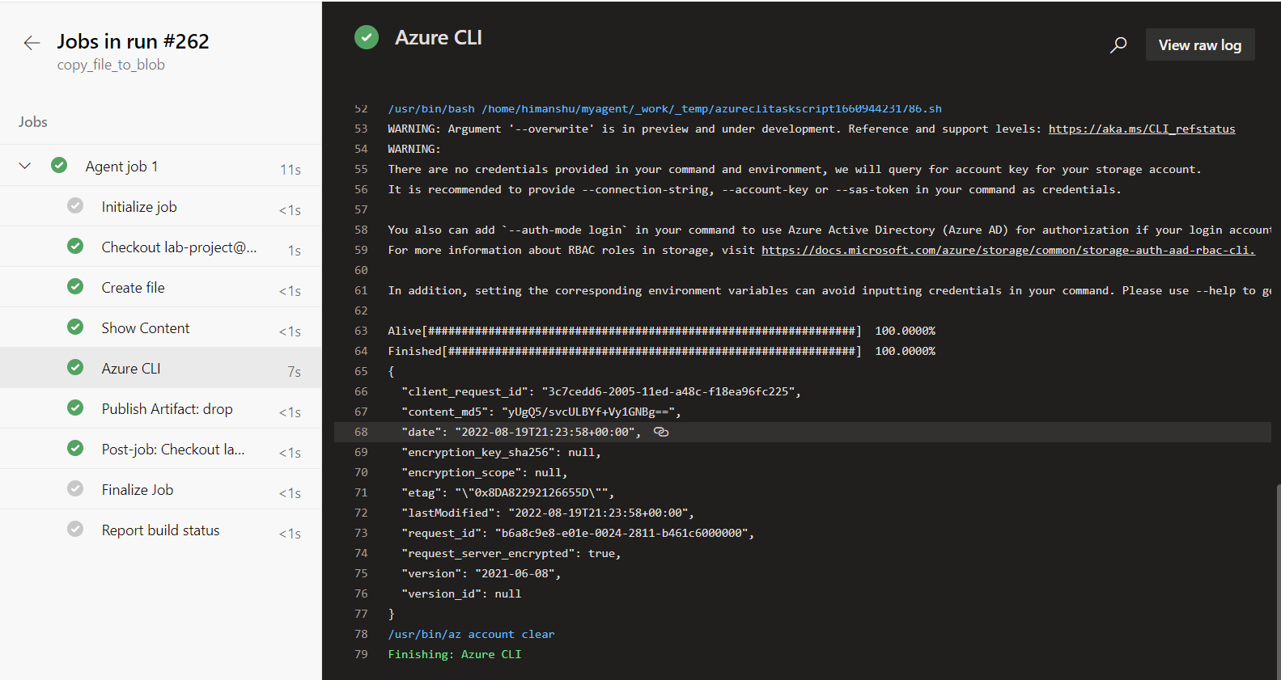Click green check icon beside Publish Artifact

(75, 408)
